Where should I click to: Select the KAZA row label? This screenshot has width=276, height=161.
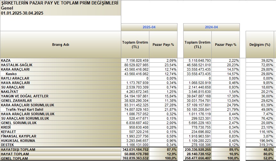[x=5, y=60]
